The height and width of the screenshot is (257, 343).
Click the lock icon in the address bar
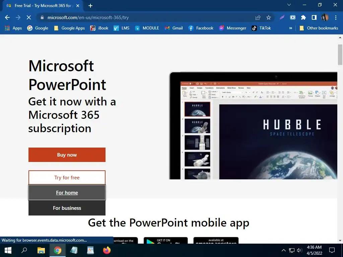pyautogui.click(x=43, y=17)
